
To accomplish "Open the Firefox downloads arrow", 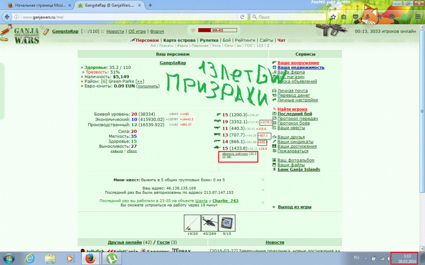I will pyautogui.click(x=367, y=17).
